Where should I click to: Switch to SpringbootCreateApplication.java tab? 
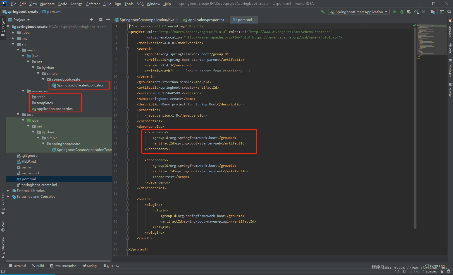[x=147, y=20]
